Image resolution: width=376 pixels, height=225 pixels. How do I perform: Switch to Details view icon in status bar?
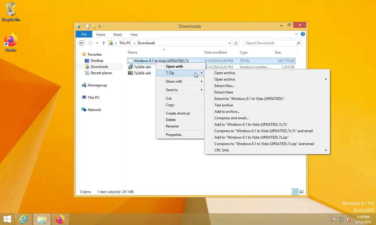pyautogui.click(x=295, y=192)
